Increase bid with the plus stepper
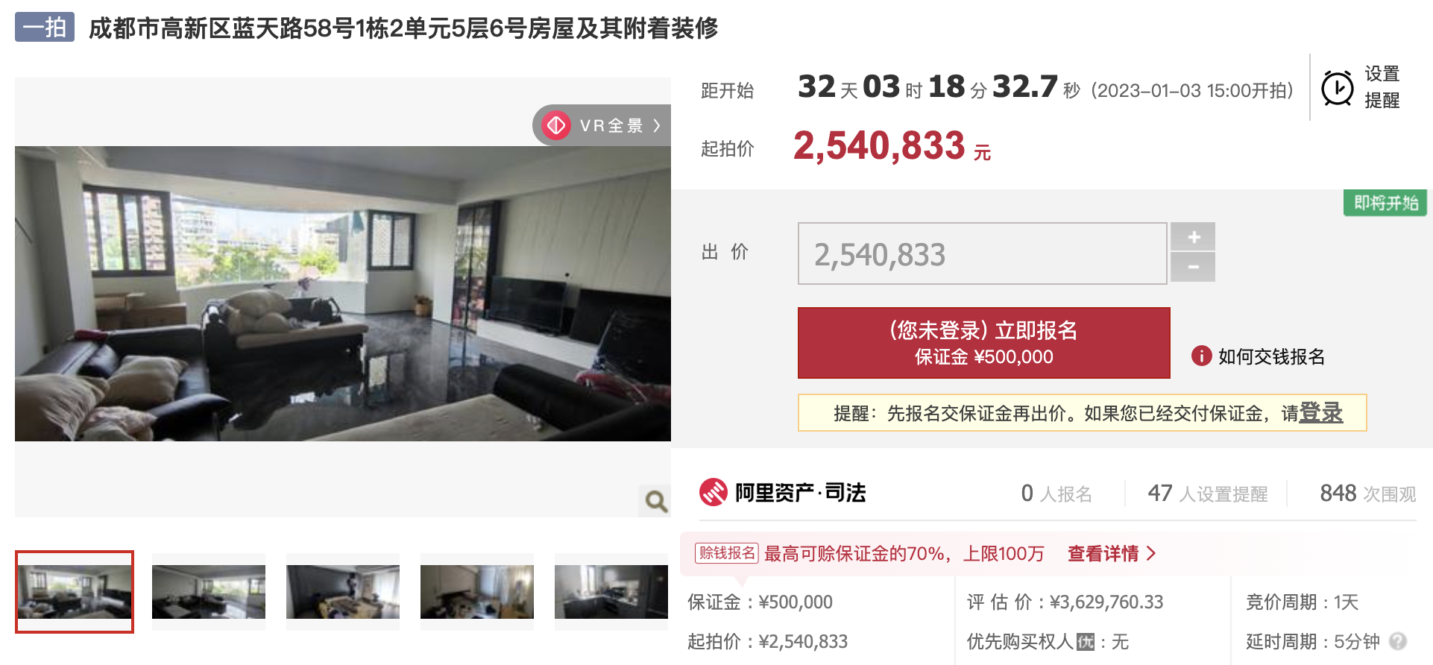The image size is (1433, 665). pyautogui.click(x=1193, y=236)
